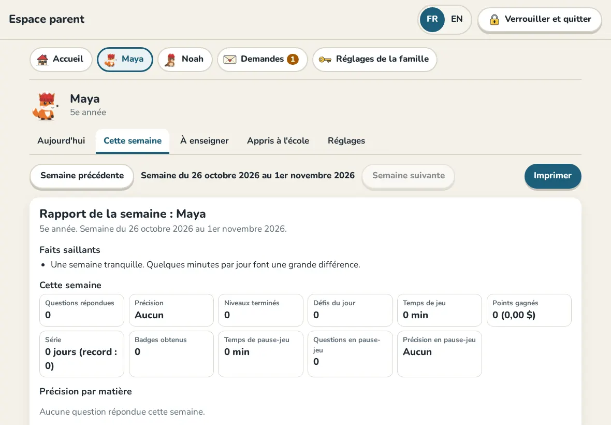Click the key icon beside Réglages de la famille

click(x=325, y=59)
